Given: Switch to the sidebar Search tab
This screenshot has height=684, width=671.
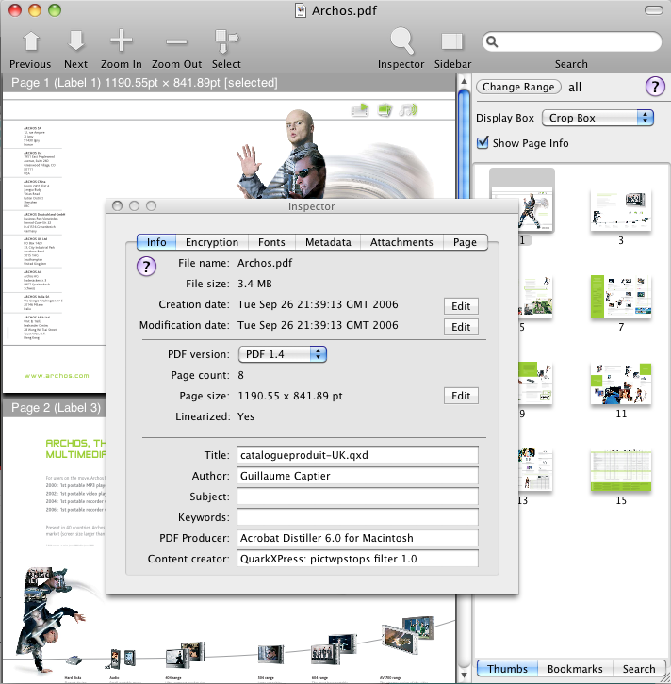Looking at the screenshot, I should (x=639, y=669).
